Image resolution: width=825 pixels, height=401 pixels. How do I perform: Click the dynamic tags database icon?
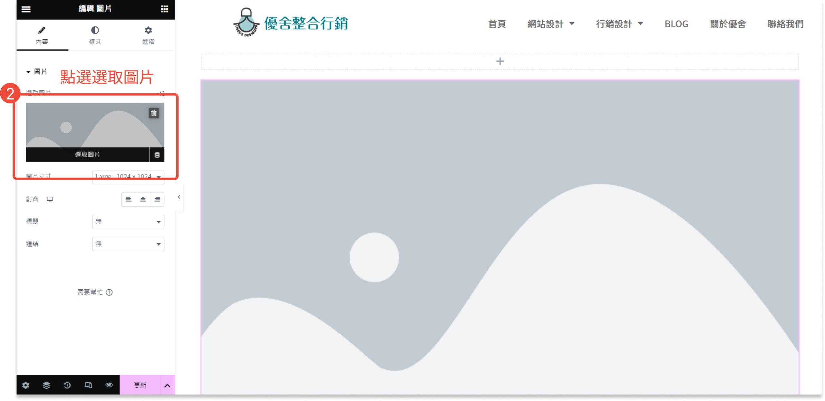pos(157,155)
